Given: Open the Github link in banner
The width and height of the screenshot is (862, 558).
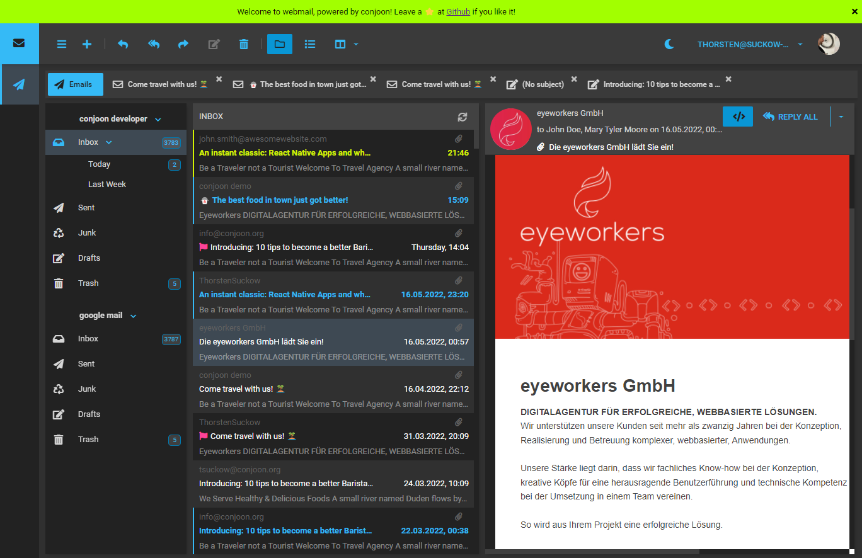Looking at the screenshot, I should tap(458, 11).
